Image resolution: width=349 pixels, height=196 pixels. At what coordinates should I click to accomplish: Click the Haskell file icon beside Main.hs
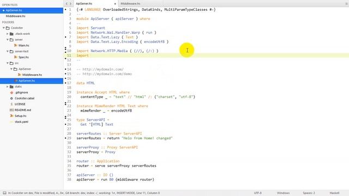click(16, 45)
